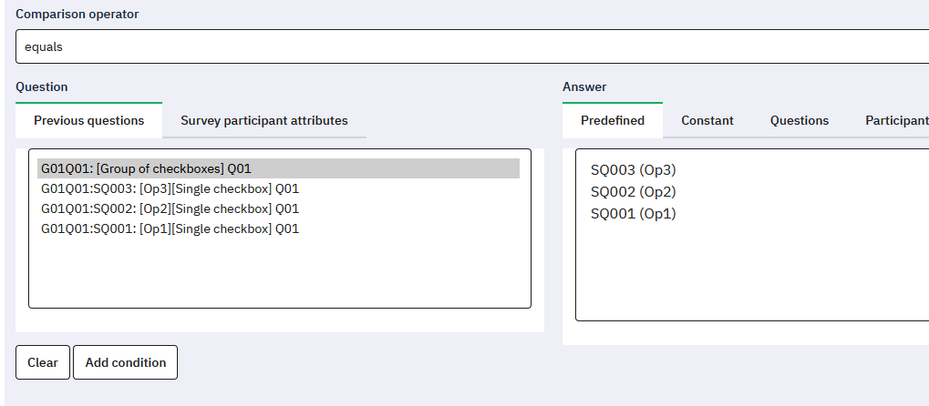Open the partially visible Participant tab

896,120
